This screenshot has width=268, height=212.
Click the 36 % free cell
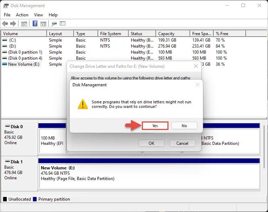(x=220, y=64)
